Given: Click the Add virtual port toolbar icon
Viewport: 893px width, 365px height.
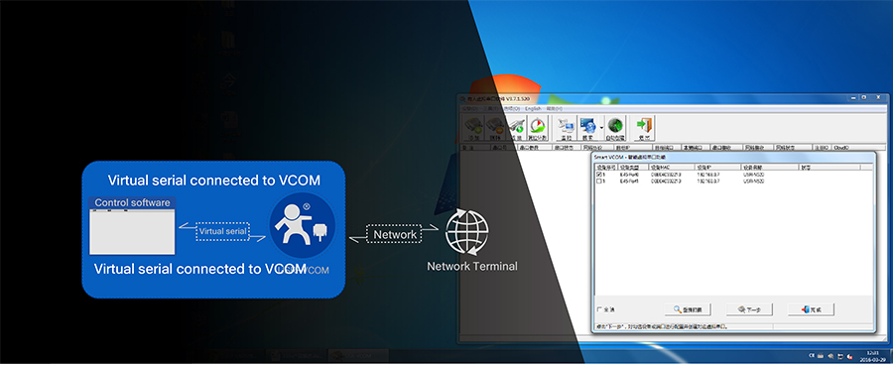Looking at the screenshot, I should [x=473, y=128].
